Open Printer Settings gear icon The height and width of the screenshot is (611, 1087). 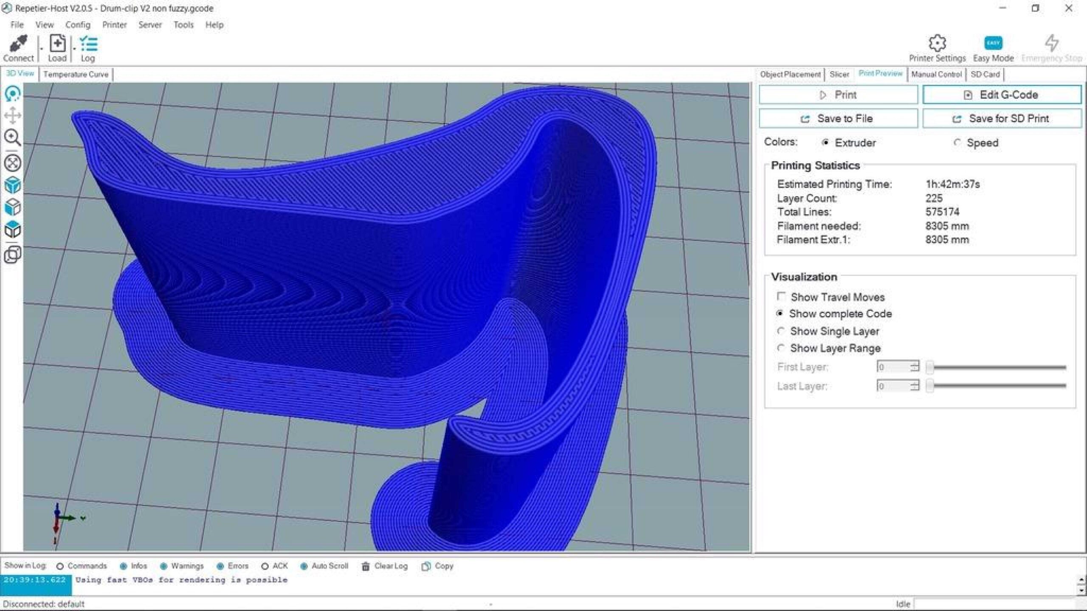(x=937, y=43)
